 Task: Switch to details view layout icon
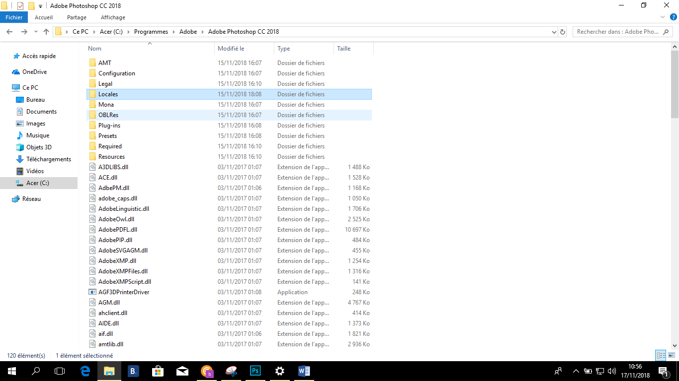point(661,355)
